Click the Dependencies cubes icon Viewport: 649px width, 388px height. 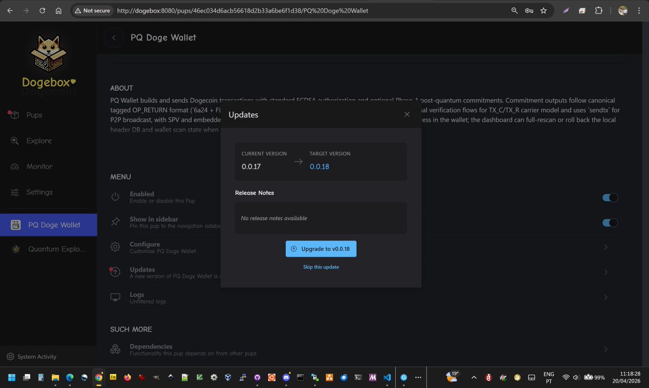coord(115,350)
